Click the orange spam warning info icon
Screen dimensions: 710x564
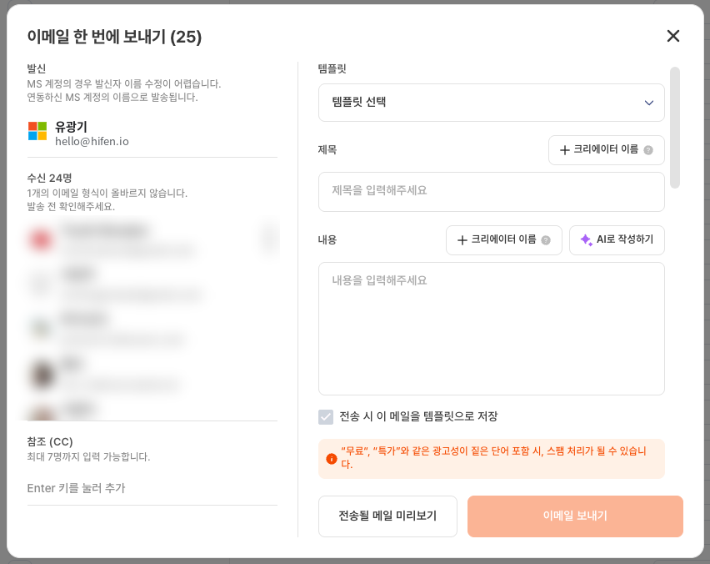click(332, 459)
